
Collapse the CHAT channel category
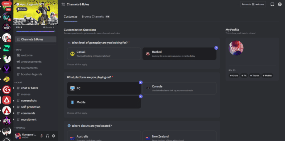coord(19,82)
